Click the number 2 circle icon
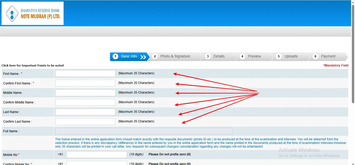This screenshot has width=355, height=165. click(155, 56)
